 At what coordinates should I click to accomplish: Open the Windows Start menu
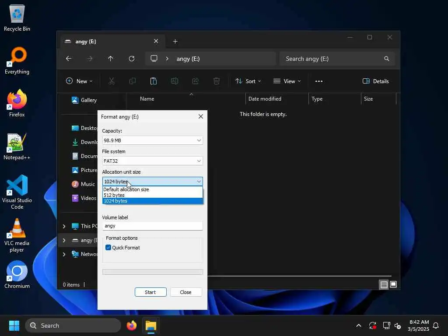14,325
